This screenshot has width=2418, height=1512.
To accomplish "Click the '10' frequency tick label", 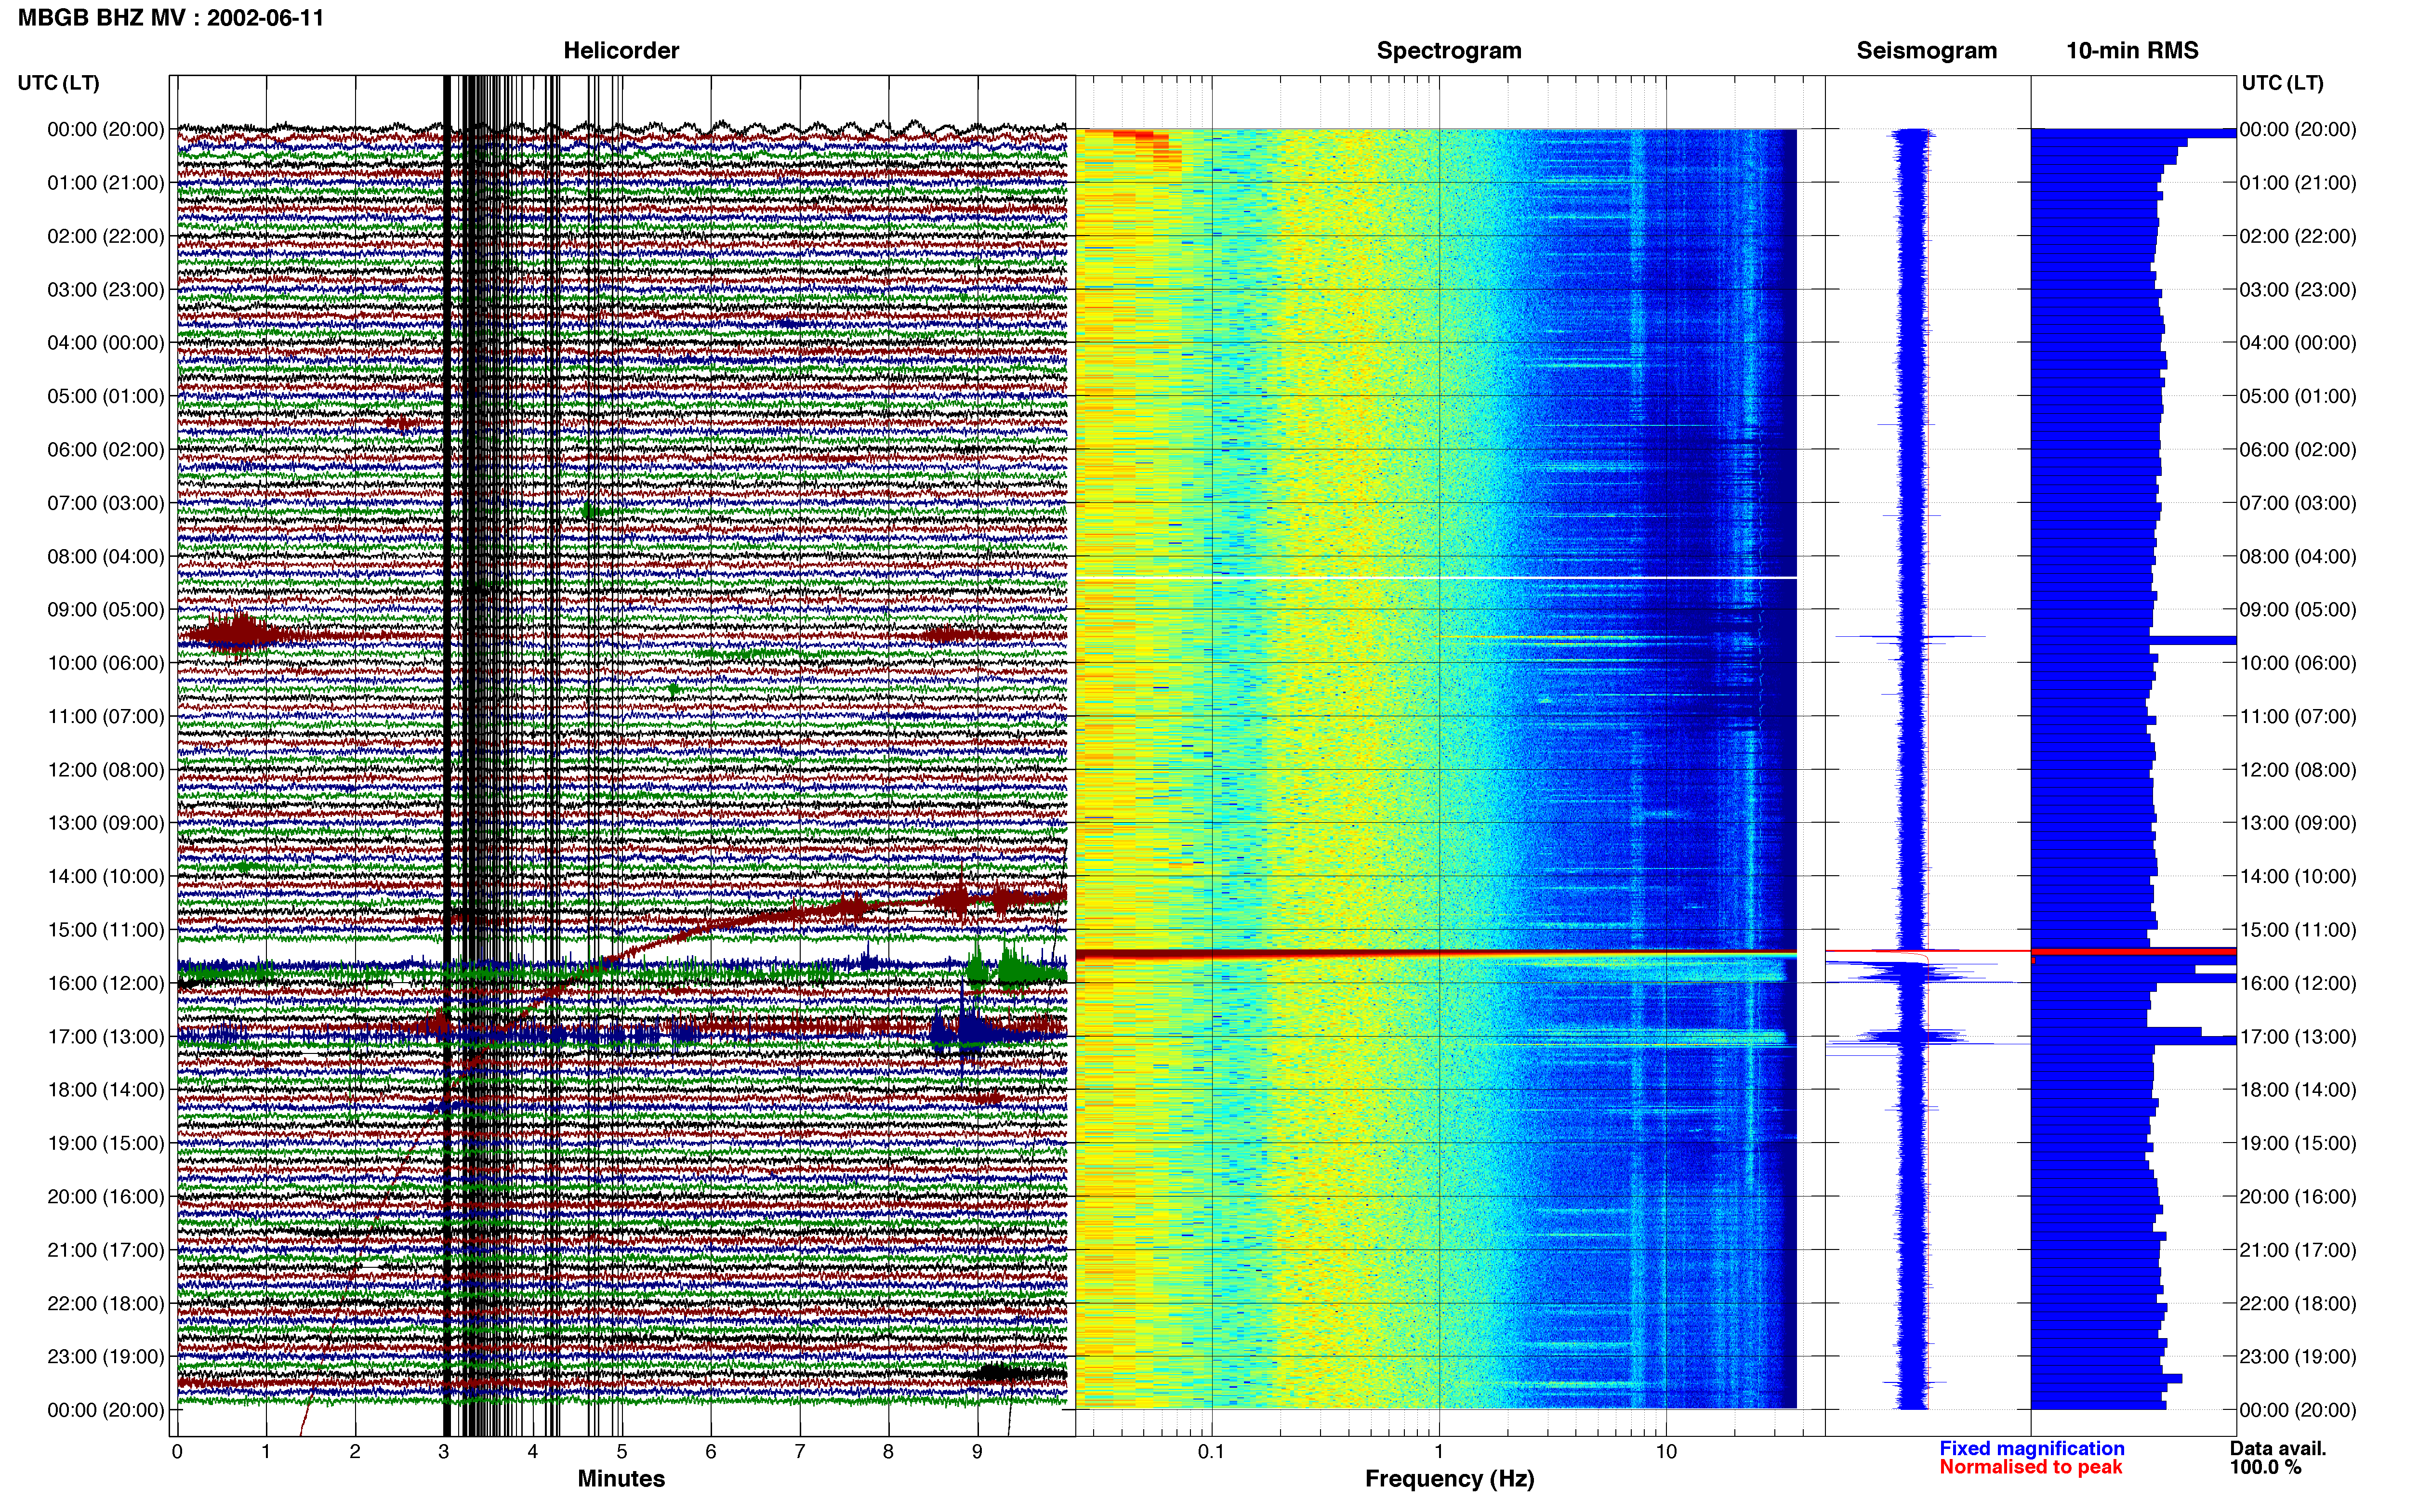I will tap(1666, 1451).
